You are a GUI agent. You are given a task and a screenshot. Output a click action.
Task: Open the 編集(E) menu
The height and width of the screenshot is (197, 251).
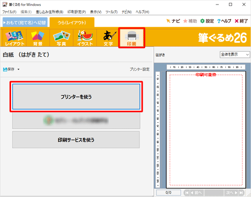[26, 12]
